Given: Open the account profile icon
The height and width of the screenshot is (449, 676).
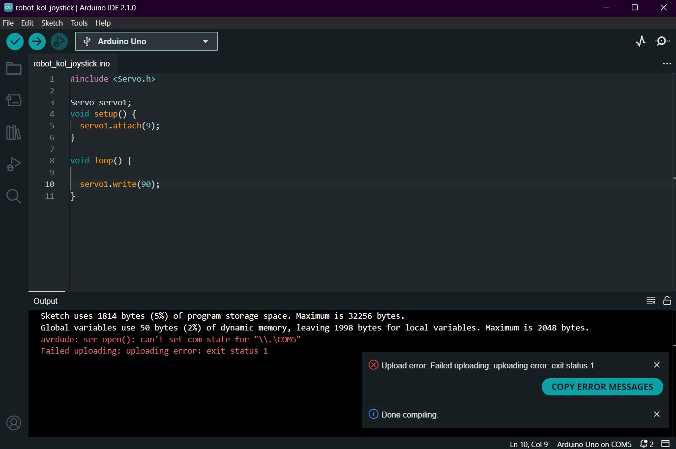Looking at the screenshot, I should click(14, 423).
